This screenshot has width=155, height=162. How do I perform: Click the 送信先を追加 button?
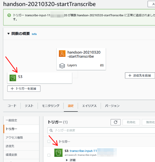(140, 75)
